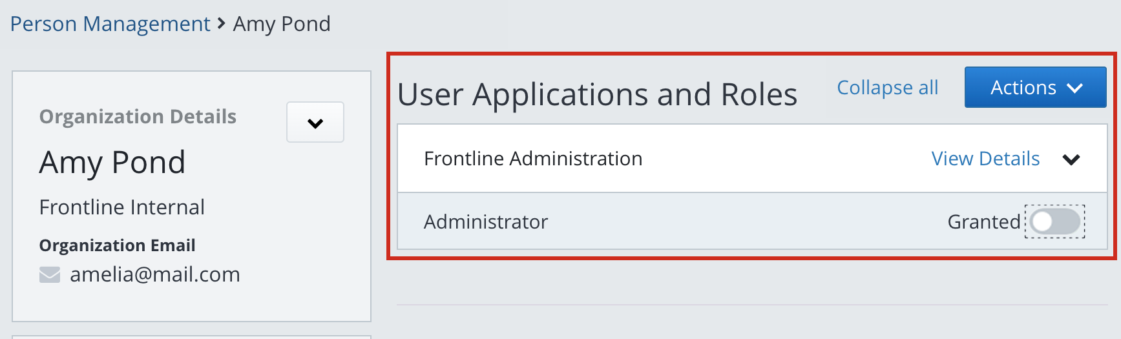Click the User Applications and Roles heading

pyautogui.click(x=597, y=95)
